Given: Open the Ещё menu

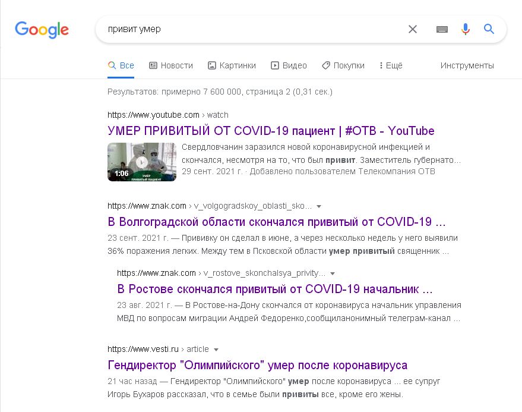Looking at the screenshot, I should point(391,65).
